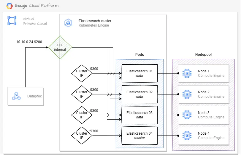Click the connector dot on Node 2
Image resolution: width=241 pixels, height=155 pixels.
point(178,94)
